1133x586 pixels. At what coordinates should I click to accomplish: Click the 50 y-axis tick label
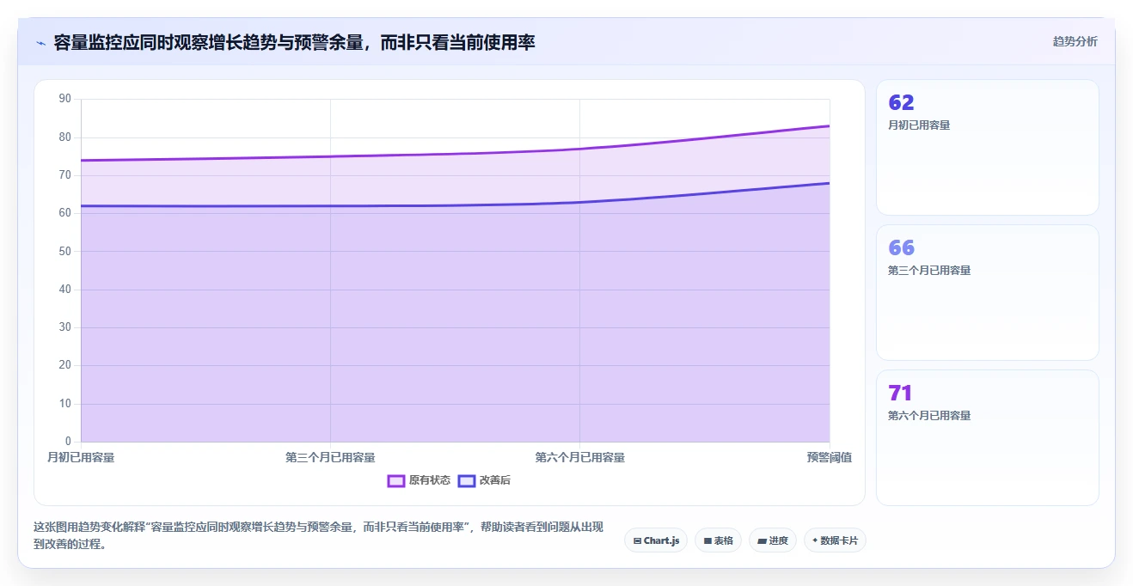tap(65, 252)
